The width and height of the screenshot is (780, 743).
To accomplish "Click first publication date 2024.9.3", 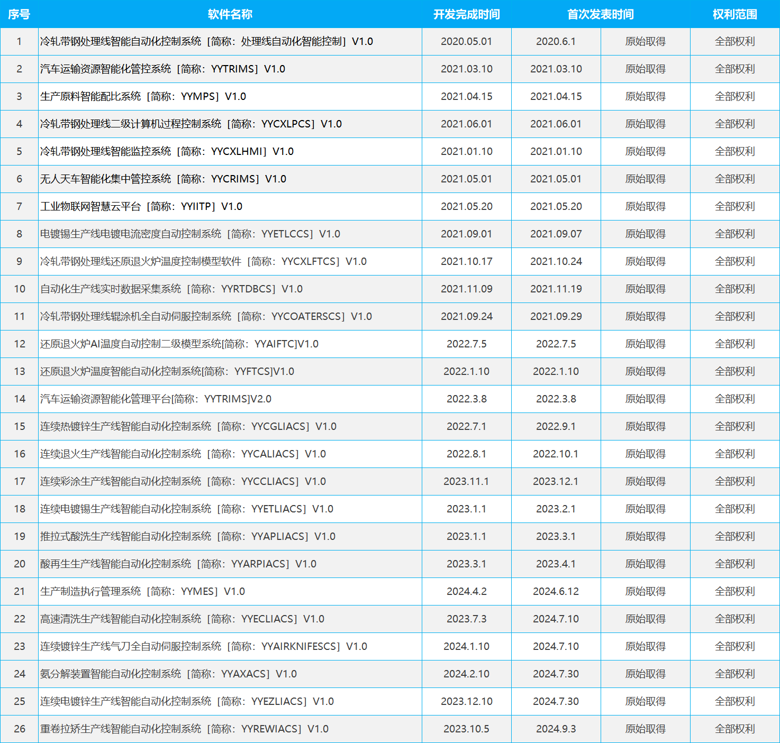I will (556, 729).
